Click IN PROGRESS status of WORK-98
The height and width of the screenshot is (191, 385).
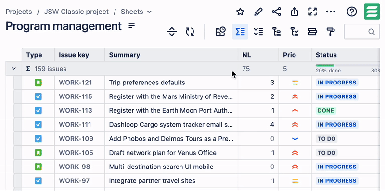tap(337, 167)
